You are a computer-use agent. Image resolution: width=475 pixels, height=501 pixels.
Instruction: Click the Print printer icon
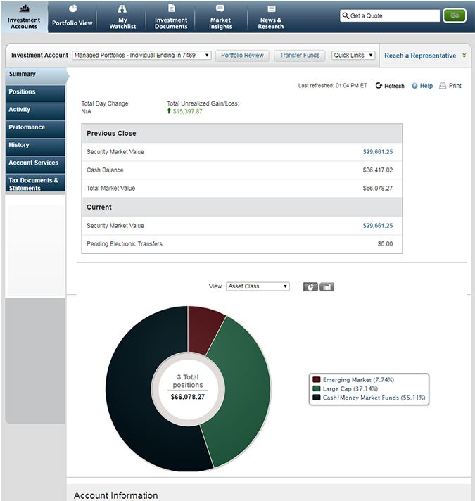(x=443, y=86)
